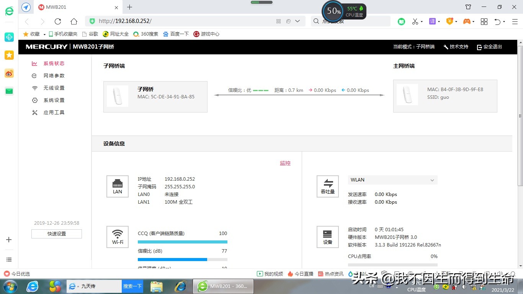This screenshot has height=294, width=523.
Task: Click the 吞吐量 throughput panel icon
Action: (328, 186)
